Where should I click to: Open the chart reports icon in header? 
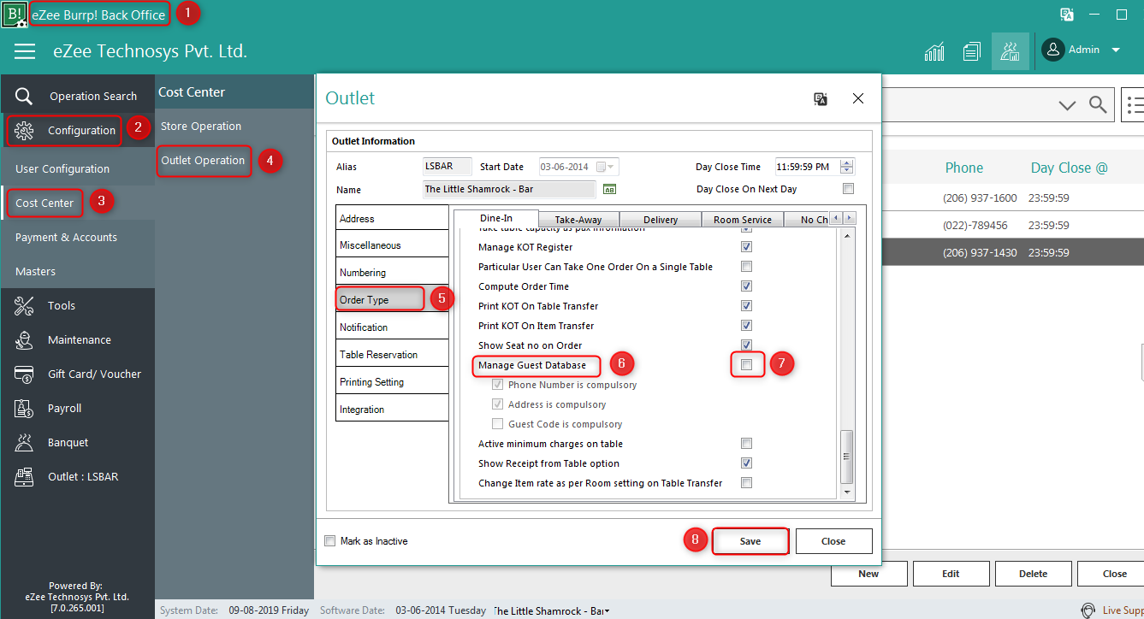pyautogui.click(x=934, y=51)
